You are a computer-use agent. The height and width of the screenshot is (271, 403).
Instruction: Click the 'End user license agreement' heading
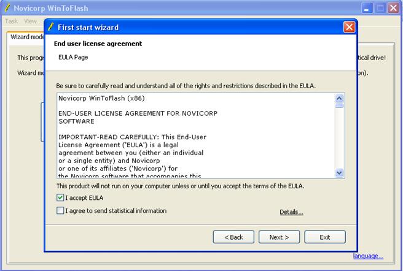click(x=98, y=44)
